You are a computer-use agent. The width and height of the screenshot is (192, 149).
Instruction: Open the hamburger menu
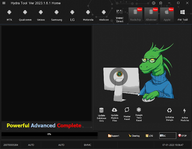(x=4, y=3)
